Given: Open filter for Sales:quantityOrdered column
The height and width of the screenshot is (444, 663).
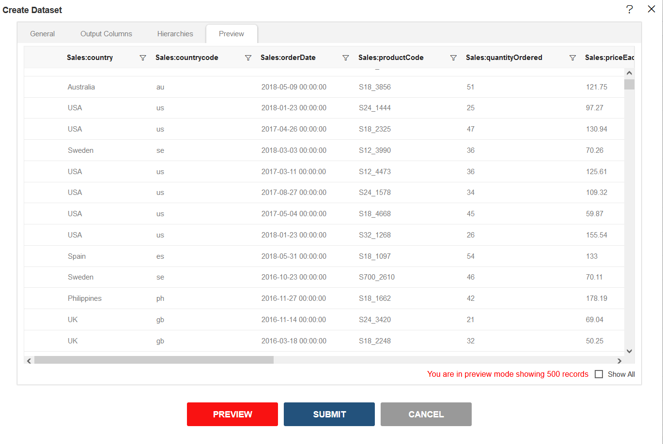Looking at the screenshot, I should pos(572,58).
